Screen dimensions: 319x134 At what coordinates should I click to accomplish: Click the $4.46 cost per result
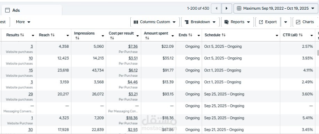point(133,82)
